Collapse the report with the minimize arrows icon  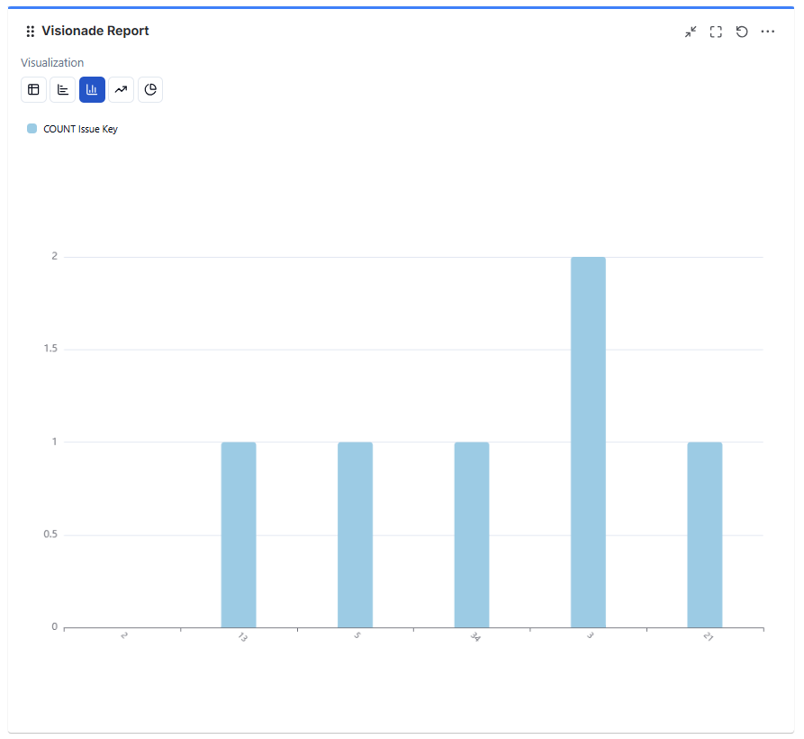click(x=691, y=32)
